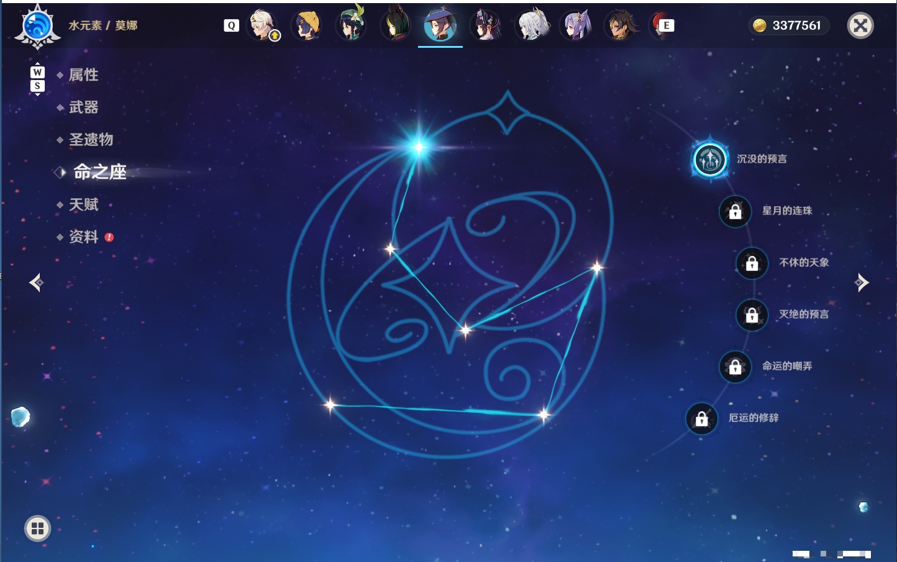Image resolution: width=897 pixels, height=562 pixels.
Task: Click the Hydro element emblem
Action: [x=37, y=27]
